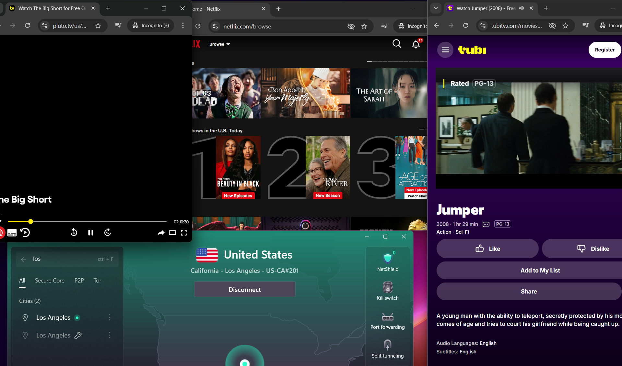Open The Art of Sarah thumbnail

(389, 93)
